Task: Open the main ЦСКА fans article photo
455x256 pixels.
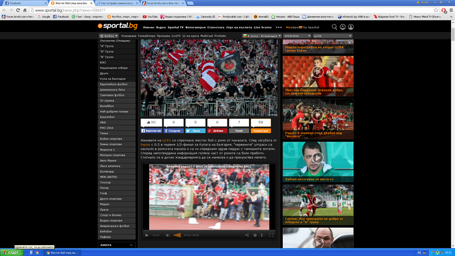Action: point(209,77)
